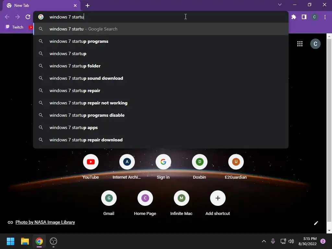Click the page scrollbar up arrow
Viewport: 332px width, 249px height.
coord(329,36)
